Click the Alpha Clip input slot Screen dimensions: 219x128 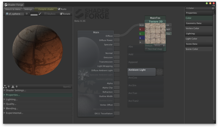(117, 88)
